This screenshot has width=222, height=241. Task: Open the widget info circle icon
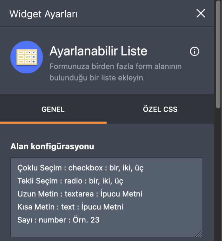[x=194, y=52]
